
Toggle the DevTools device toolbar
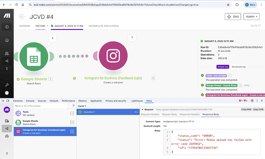coord(8,101)
